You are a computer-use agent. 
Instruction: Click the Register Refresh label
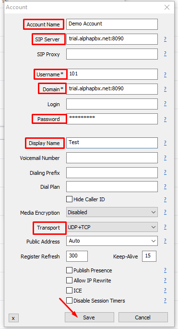40,256
